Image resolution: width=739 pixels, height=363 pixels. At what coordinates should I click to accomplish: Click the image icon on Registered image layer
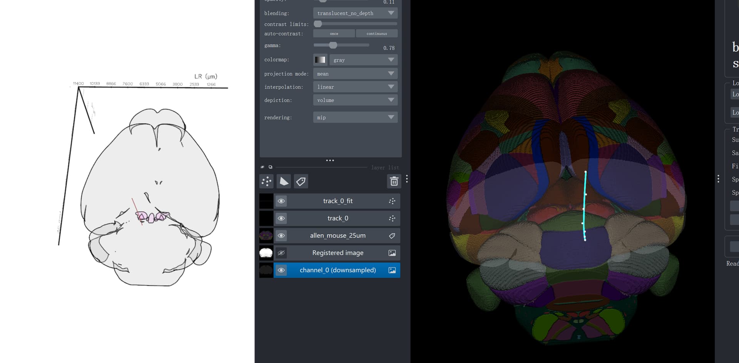pos(392,253)
